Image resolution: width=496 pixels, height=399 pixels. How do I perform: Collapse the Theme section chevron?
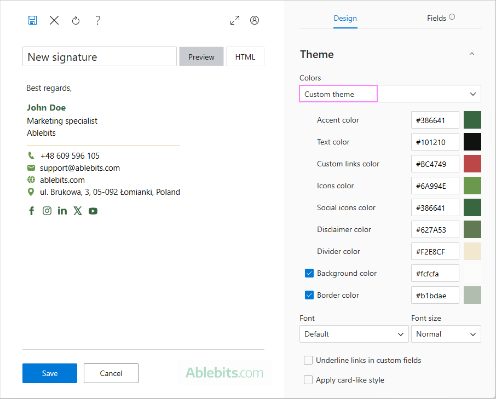point(472,54)
